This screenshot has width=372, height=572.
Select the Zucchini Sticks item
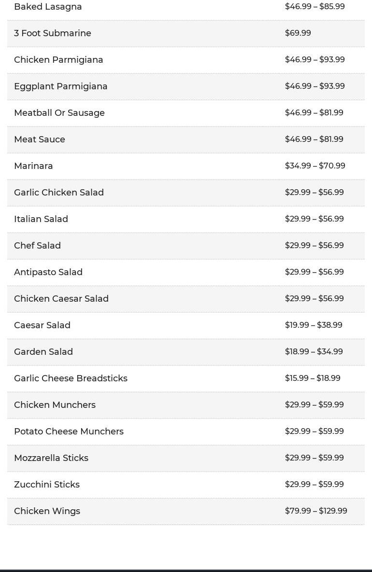pyautogui.click(x=47, y=485)
